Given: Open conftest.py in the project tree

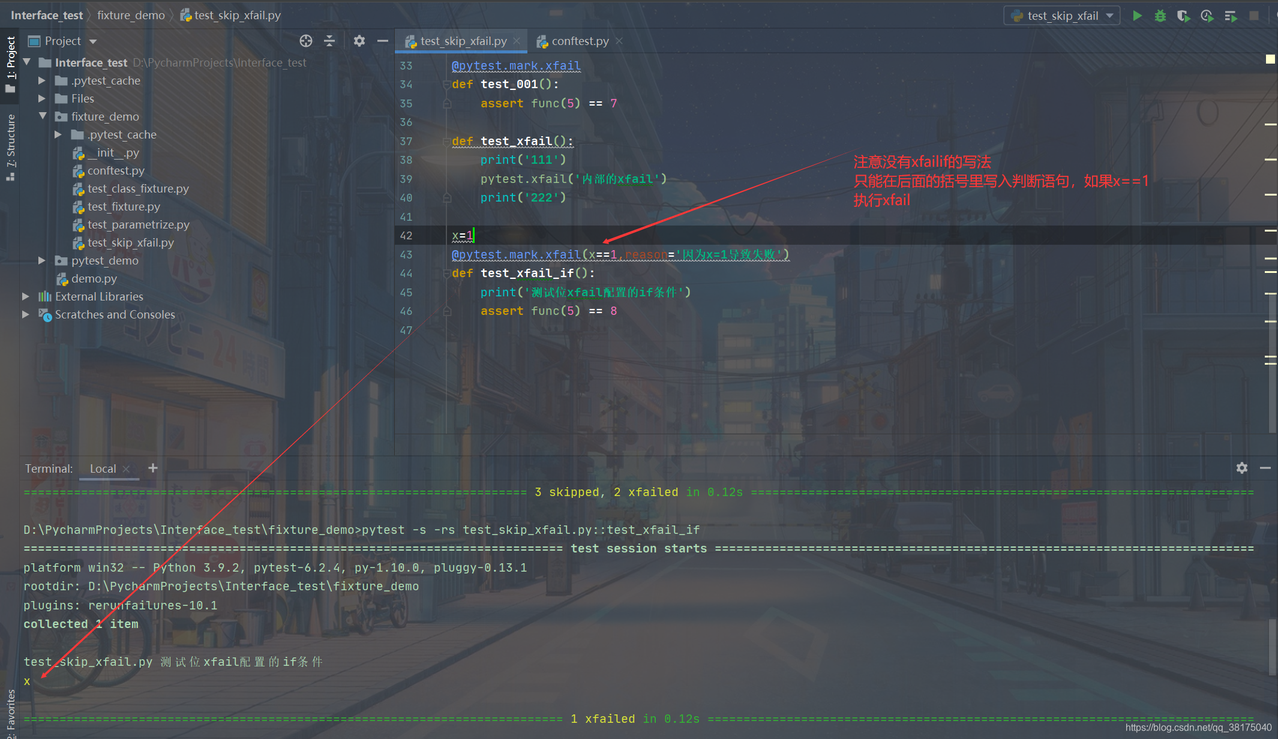Looking at the screenshot, I should 109,170.
